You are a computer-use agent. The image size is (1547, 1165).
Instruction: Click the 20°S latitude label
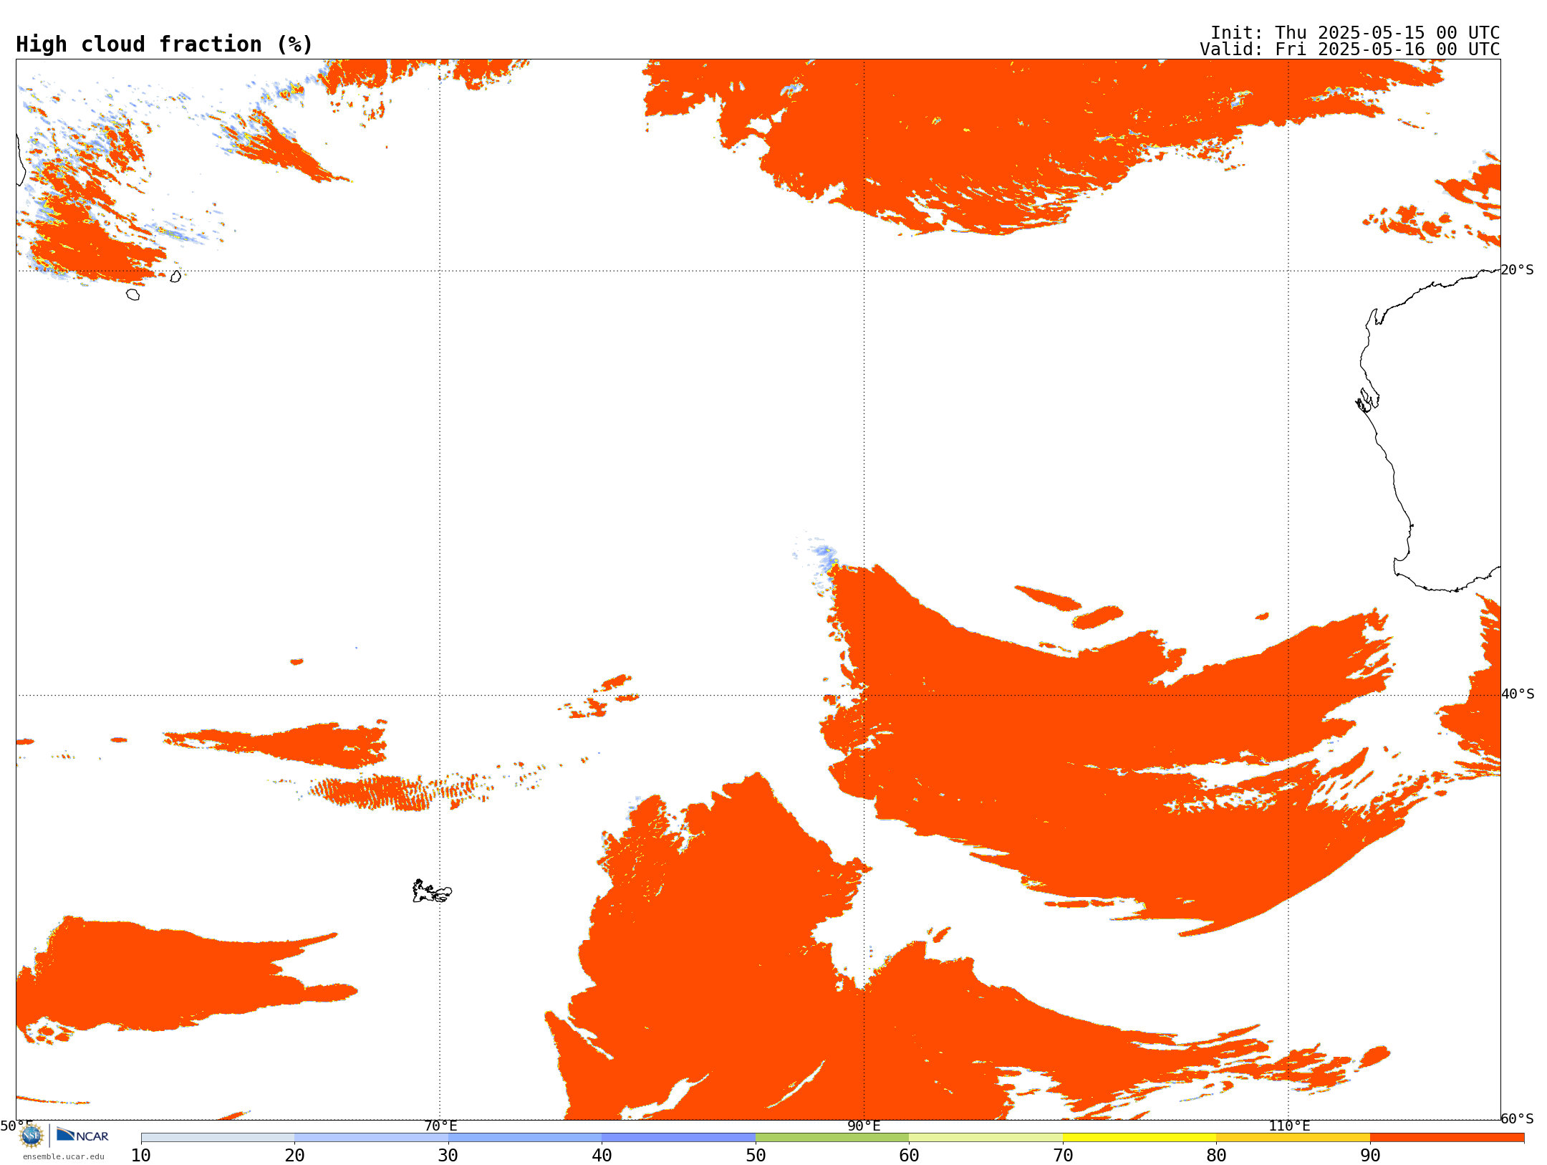coord(1517,270)
